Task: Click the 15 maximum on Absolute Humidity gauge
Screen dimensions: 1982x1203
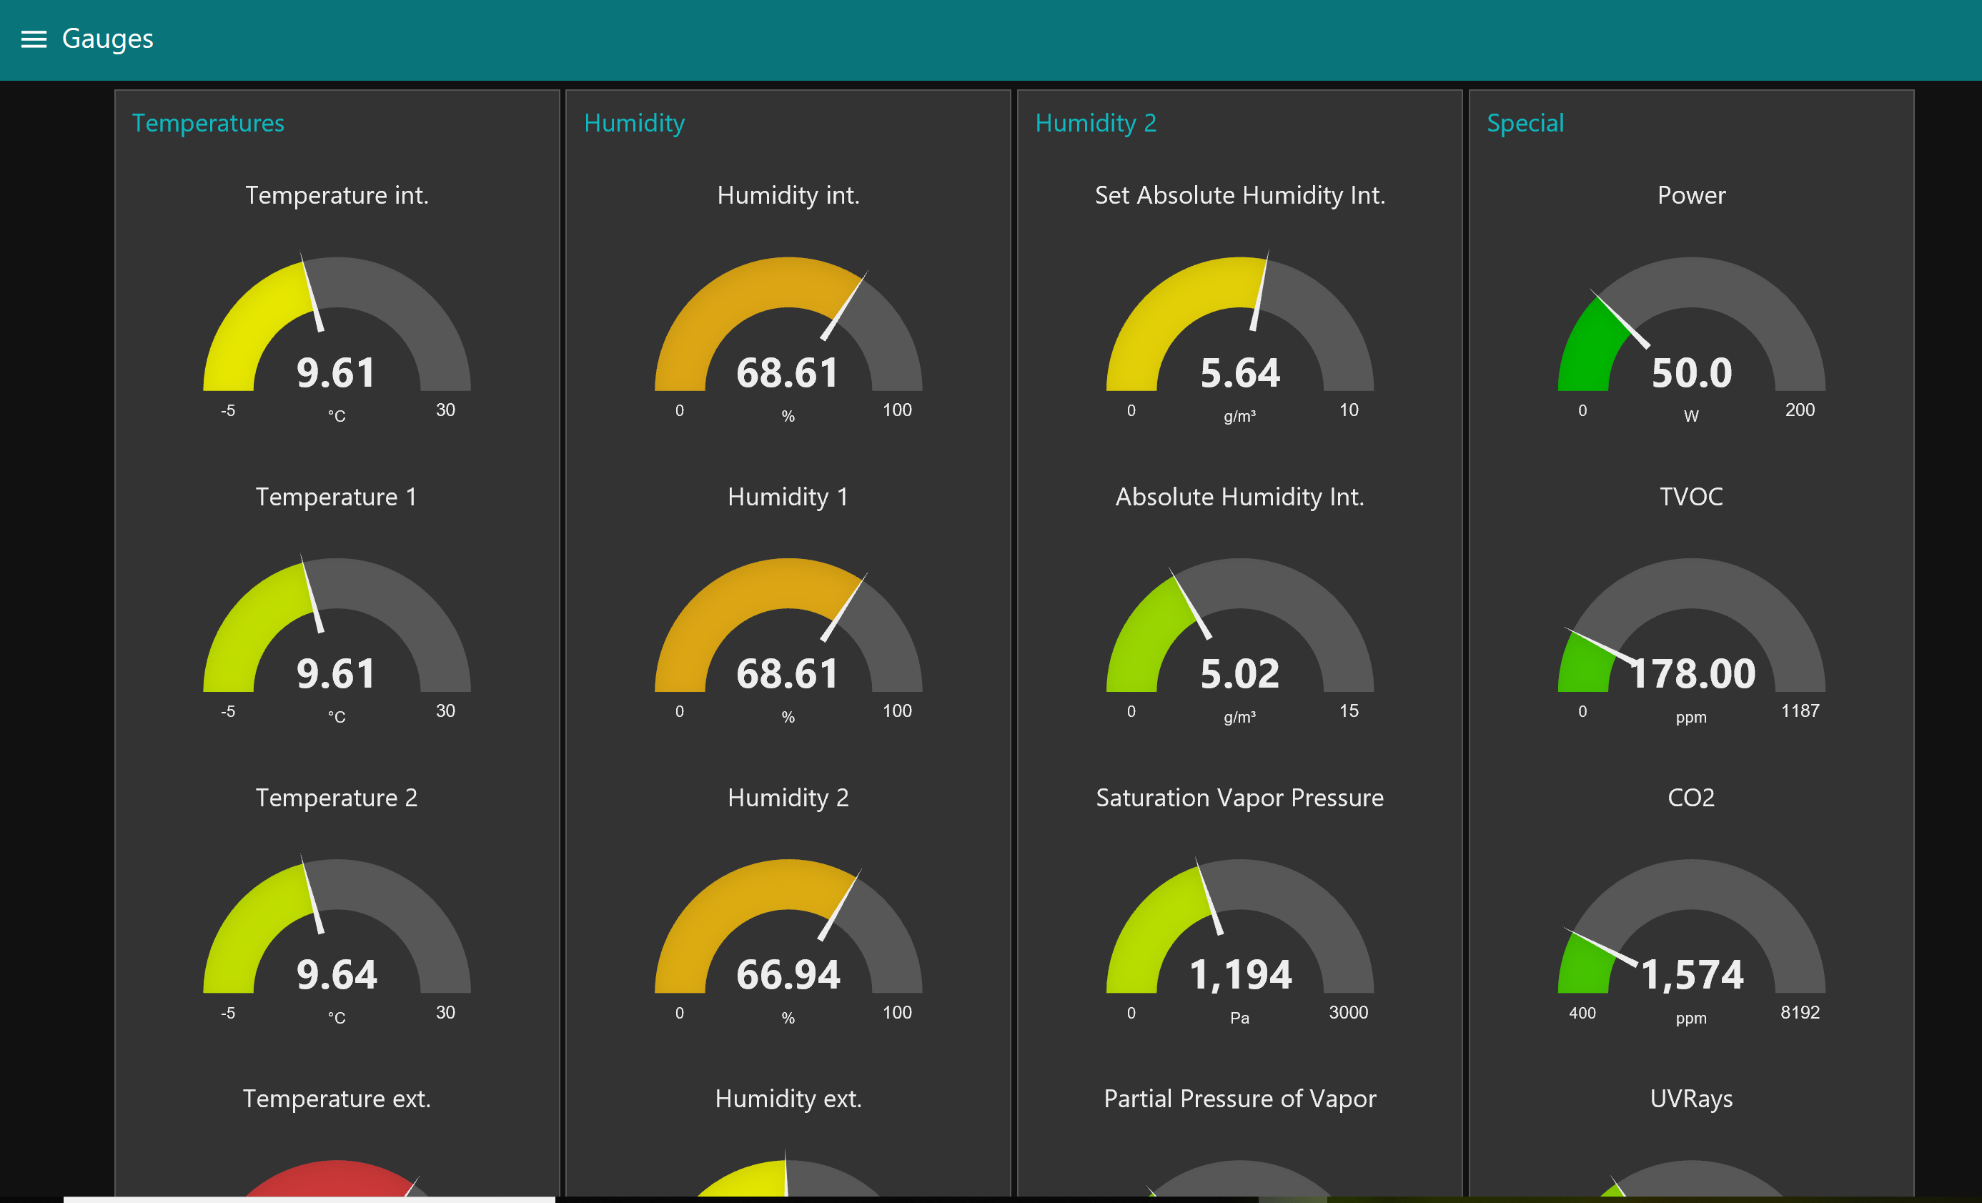Action: pos(1349,711)
